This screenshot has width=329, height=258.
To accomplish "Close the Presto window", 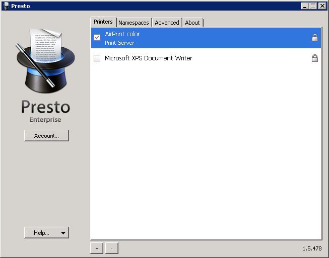I will [x=322, y=6].
